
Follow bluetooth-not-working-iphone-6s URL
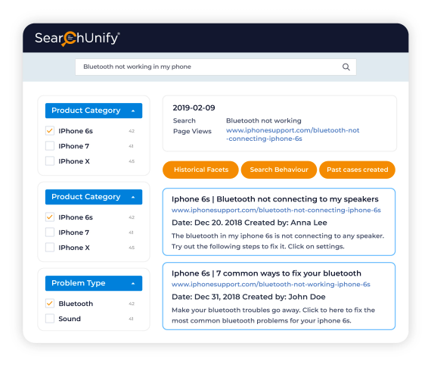[x=271, y=284]
